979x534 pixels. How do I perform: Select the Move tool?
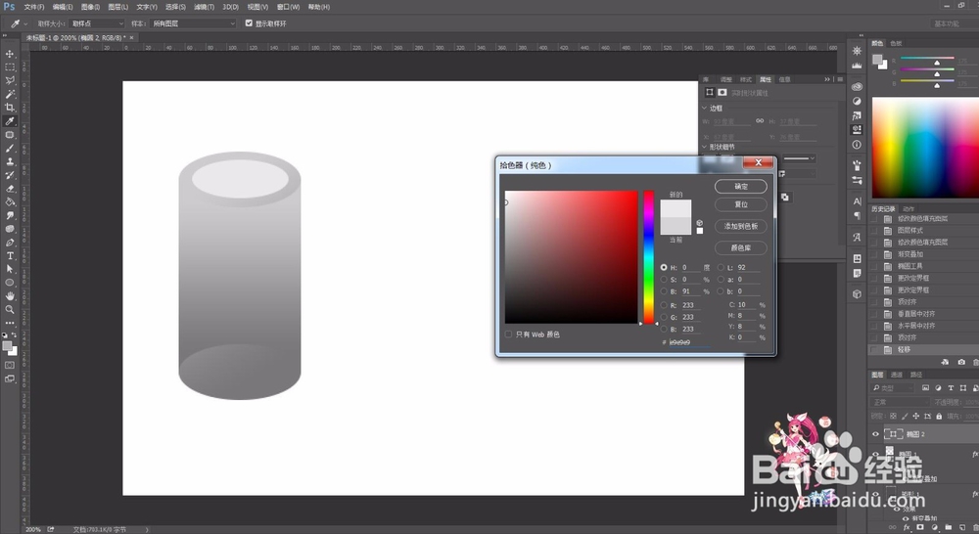point(10,54)
